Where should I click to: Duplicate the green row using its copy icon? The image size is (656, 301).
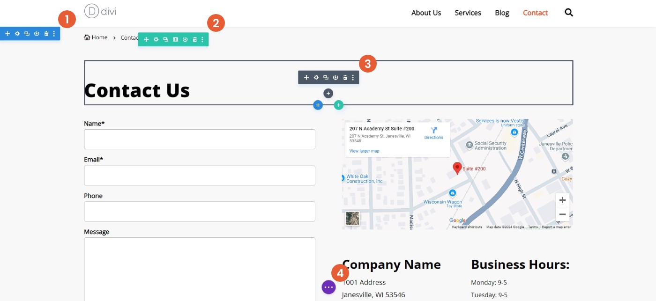click(x=165, y=39)
